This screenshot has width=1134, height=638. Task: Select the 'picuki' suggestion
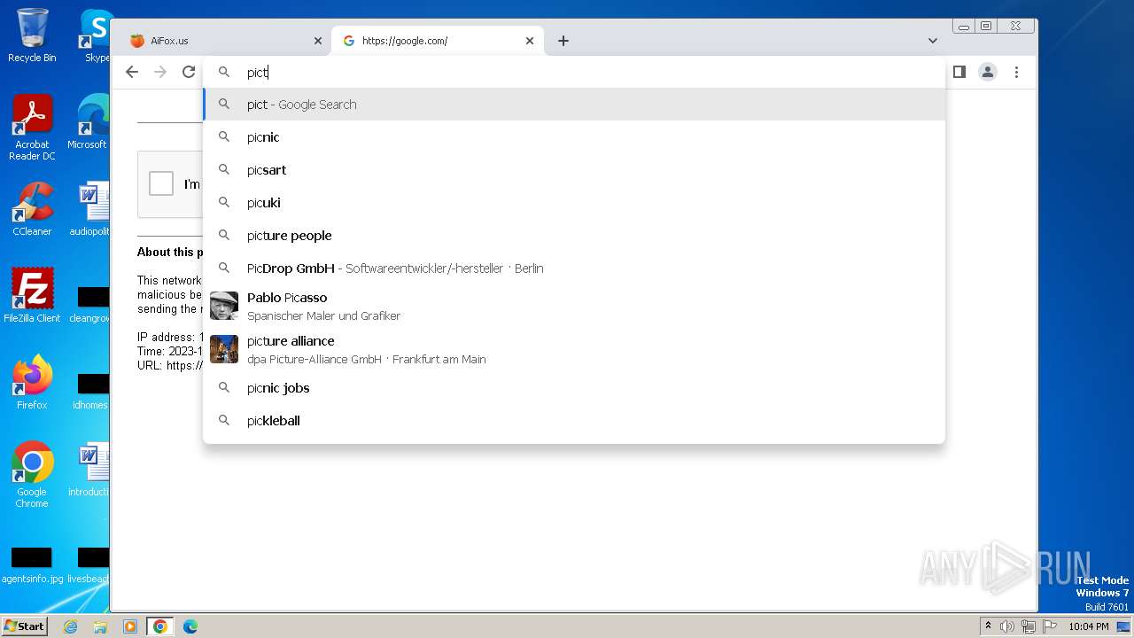click(x=574, y=203)
